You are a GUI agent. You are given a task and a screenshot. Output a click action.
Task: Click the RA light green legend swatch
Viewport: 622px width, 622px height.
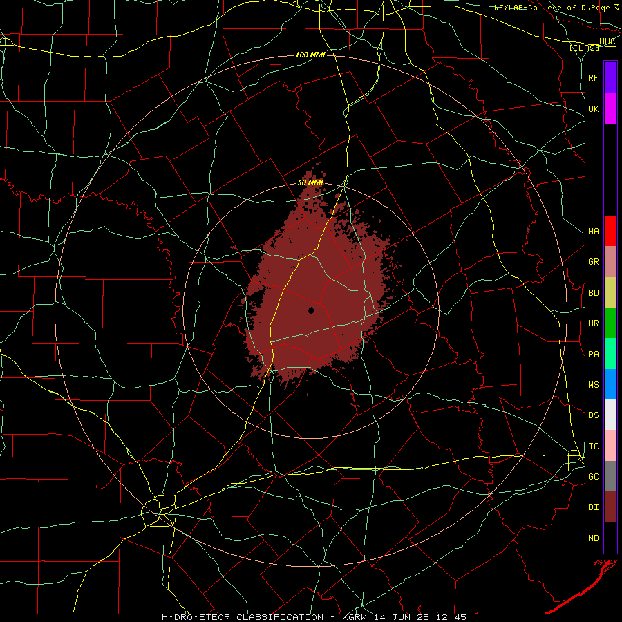[610, 354]
